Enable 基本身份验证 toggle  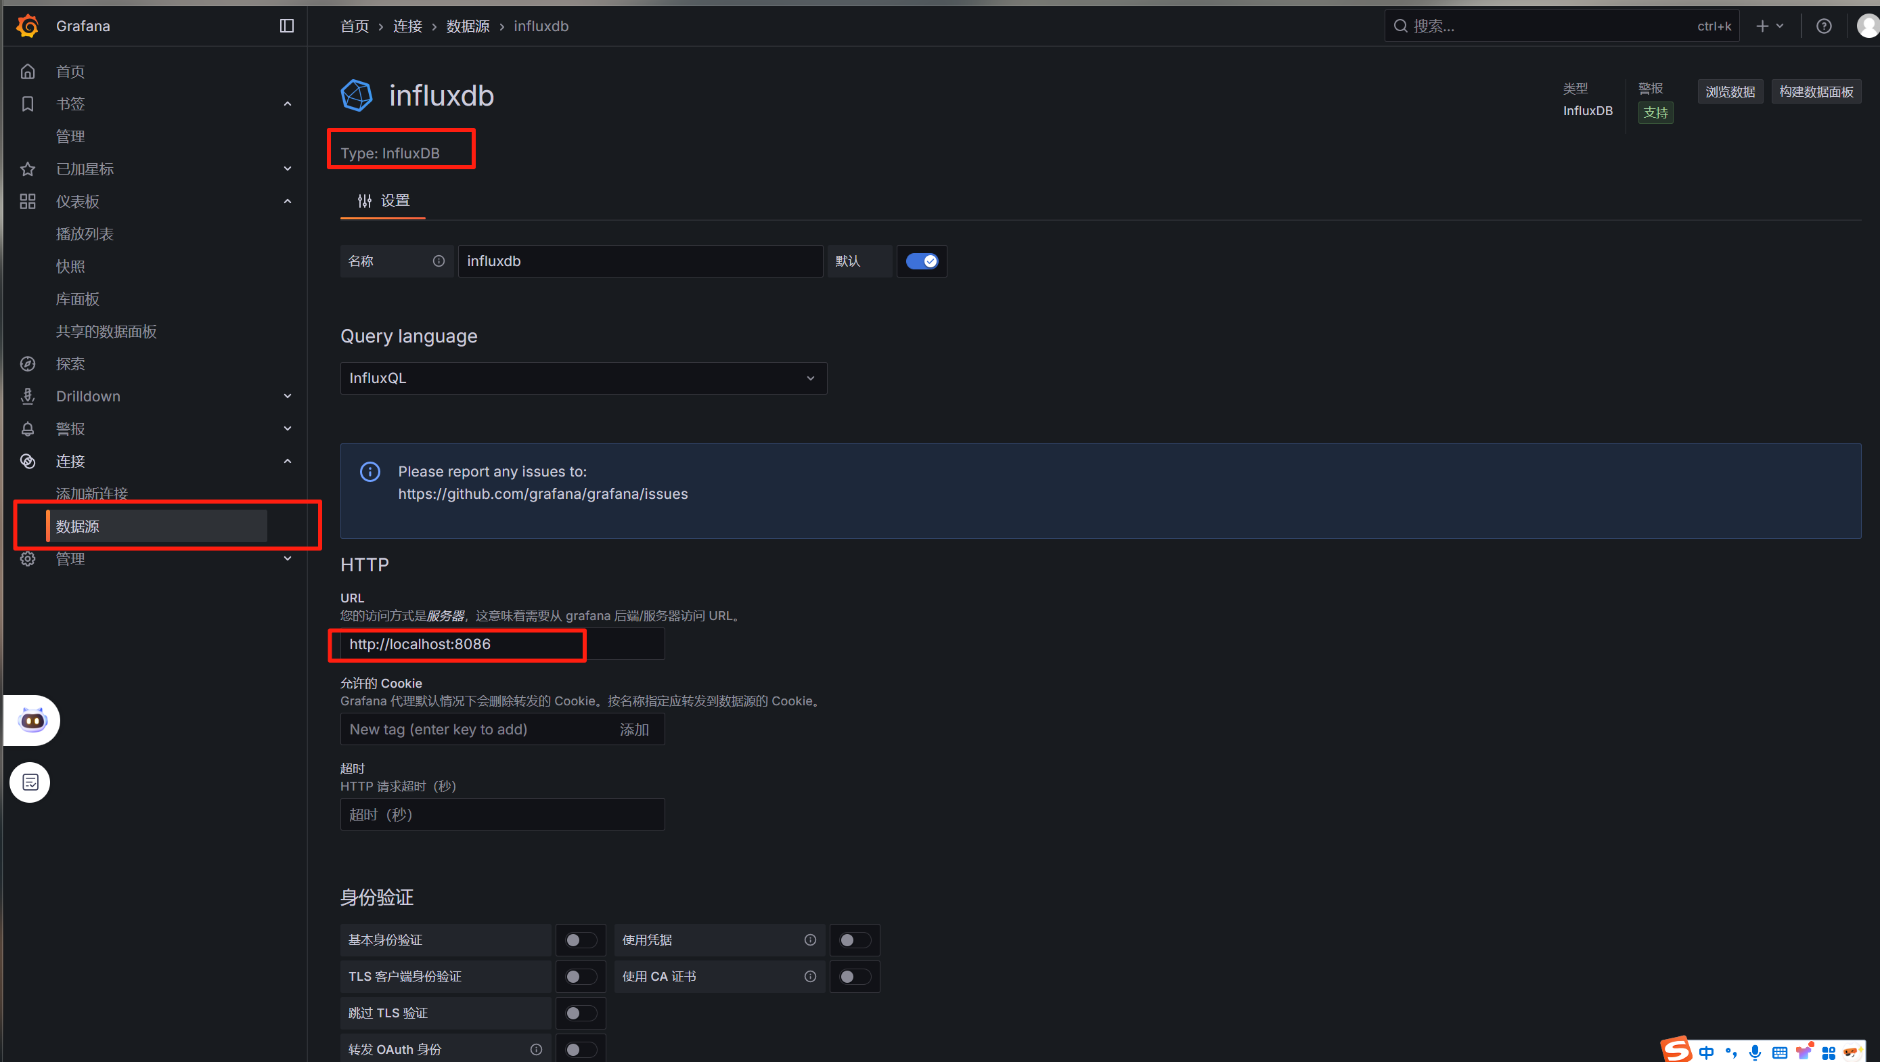click(x=581, y=940)
